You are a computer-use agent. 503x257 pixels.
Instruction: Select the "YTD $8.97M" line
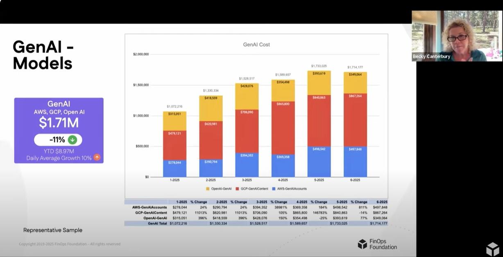(59, 151)
